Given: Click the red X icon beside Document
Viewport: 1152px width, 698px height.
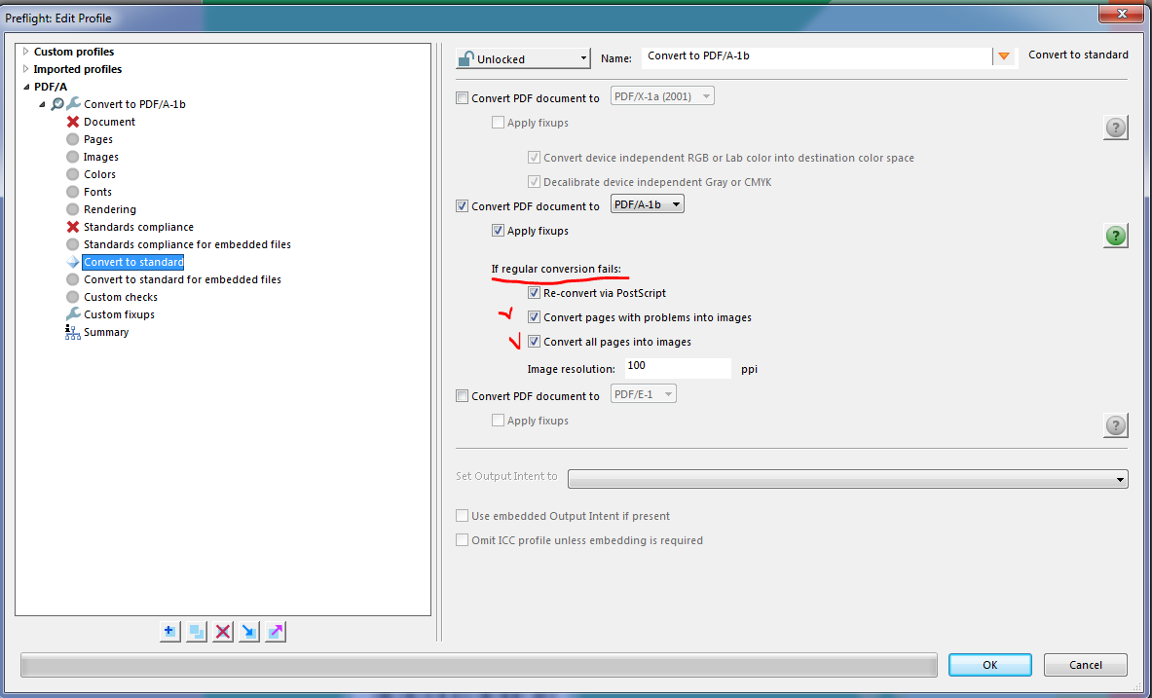Looking at the screenshot, I should pyautogui.click(x=73, y=122).
